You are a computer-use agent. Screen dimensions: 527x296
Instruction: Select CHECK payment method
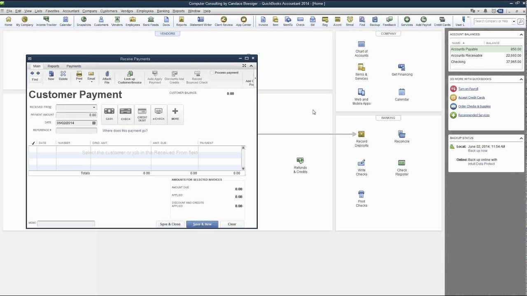[x=126, y=114]
